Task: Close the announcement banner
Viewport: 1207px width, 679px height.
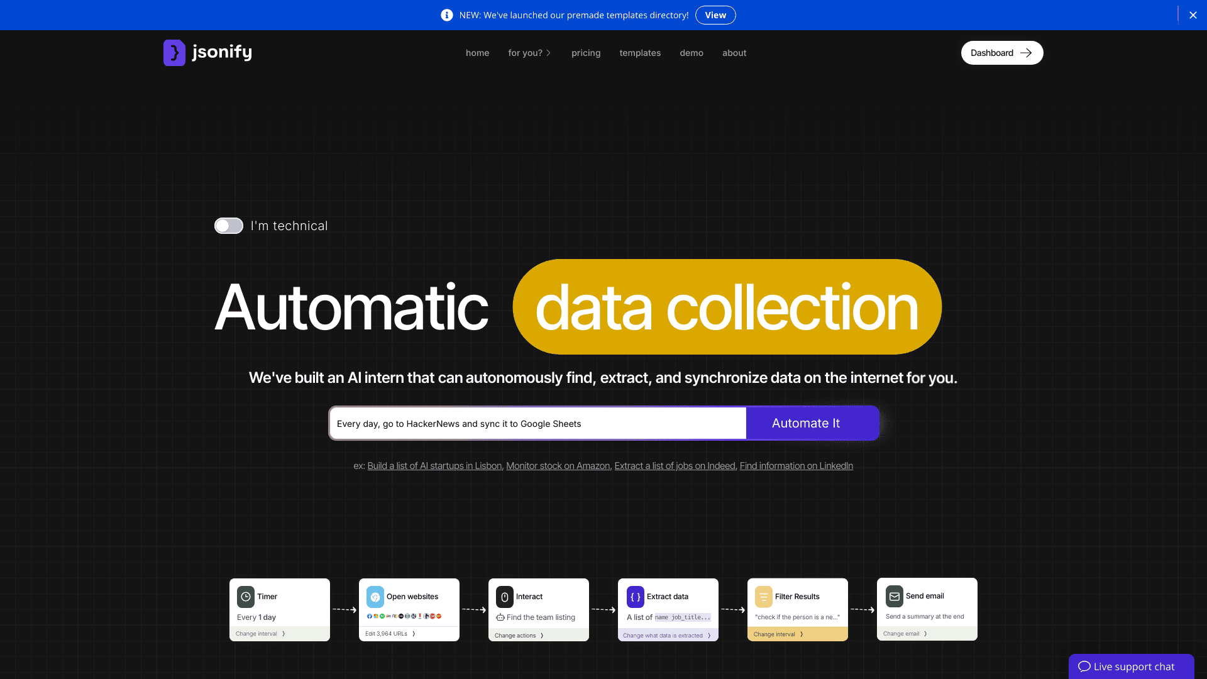Action: (1193, 14)
